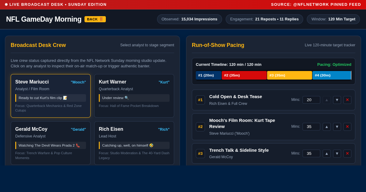Click the 'Pacing: Optimized' status label

pyautogui.click(x=334, y=65)
